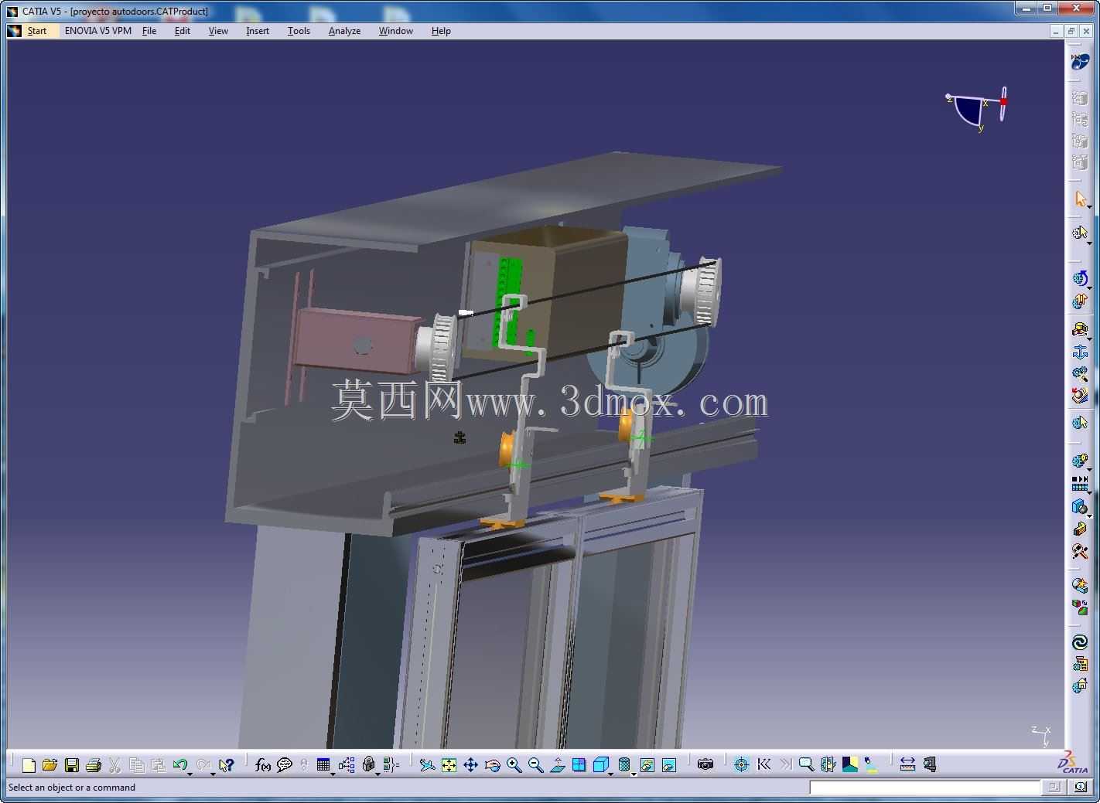
Task: Click the Swap Visible Space icon
Action: click(x=669, y=765)
